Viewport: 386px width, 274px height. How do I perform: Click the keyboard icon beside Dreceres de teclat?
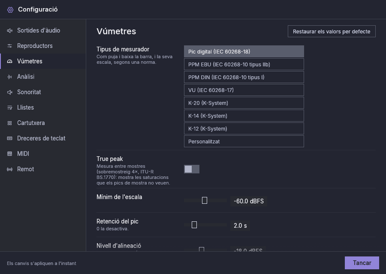tap(9, 138)
